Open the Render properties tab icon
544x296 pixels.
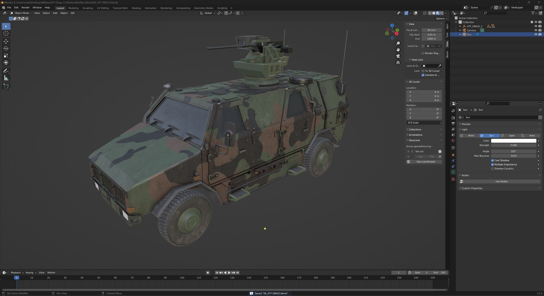pos(453,118)
